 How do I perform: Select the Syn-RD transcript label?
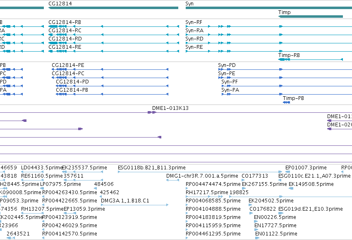point(194,39)
